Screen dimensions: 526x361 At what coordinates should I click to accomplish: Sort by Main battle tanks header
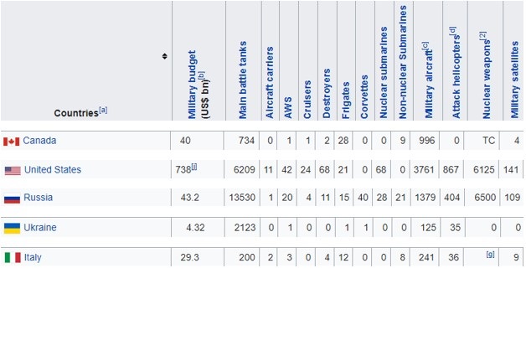(x=243, y=80)
